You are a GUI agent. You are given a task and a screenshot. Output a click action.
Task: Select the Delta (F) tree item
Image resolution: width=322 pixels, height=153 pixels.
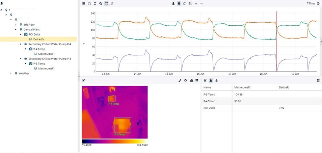[38, 39]
